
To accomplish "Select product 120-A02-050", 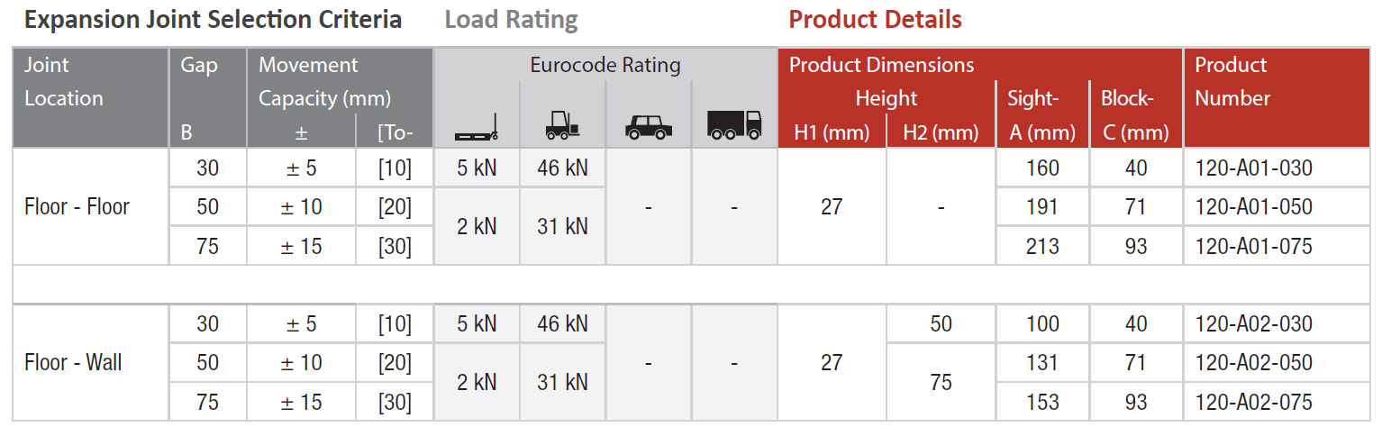I will pyautogui.click(x=1253, y=363).
